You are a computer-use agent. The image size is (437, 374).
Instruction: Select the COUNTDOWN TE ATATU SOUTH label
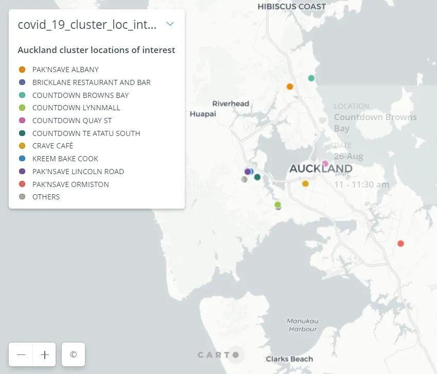pos(86,133)
